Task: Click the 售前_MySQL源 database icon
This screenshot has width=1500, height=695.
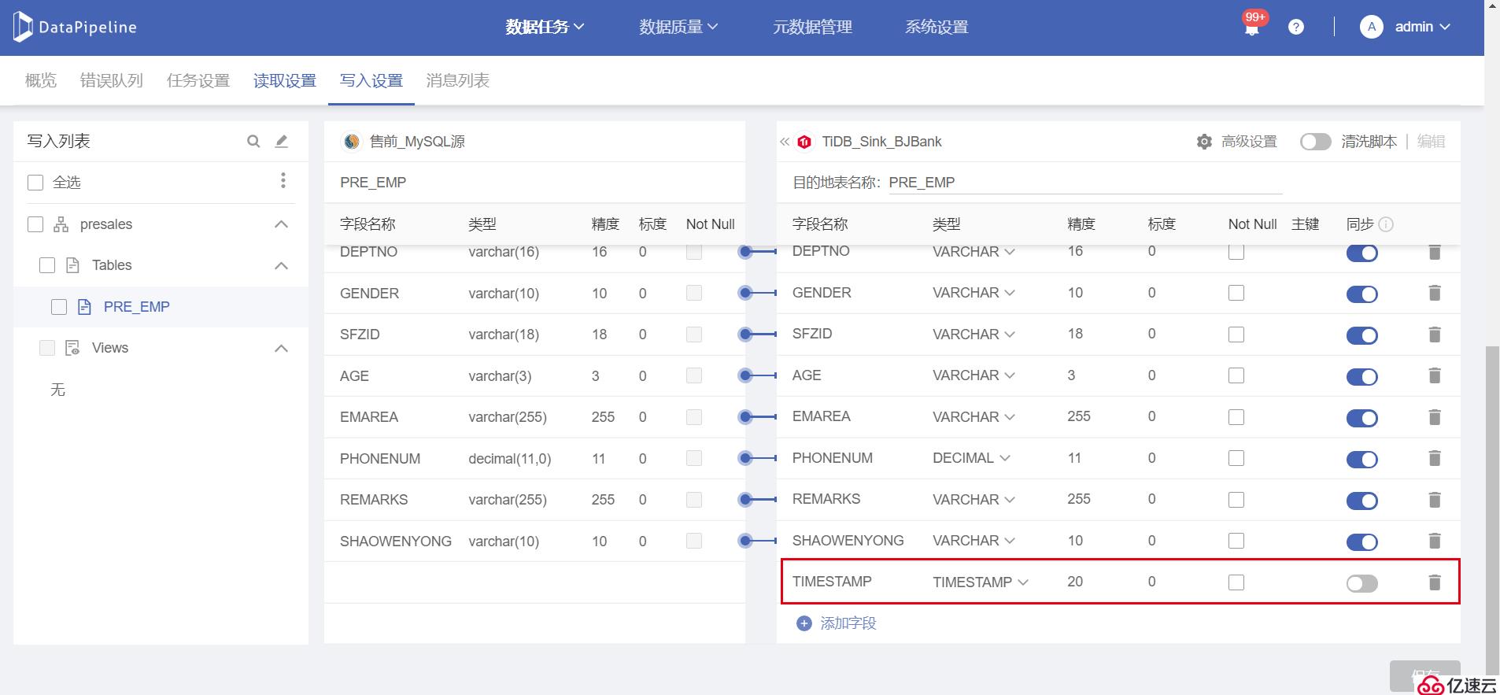Action: click(352, 142)
